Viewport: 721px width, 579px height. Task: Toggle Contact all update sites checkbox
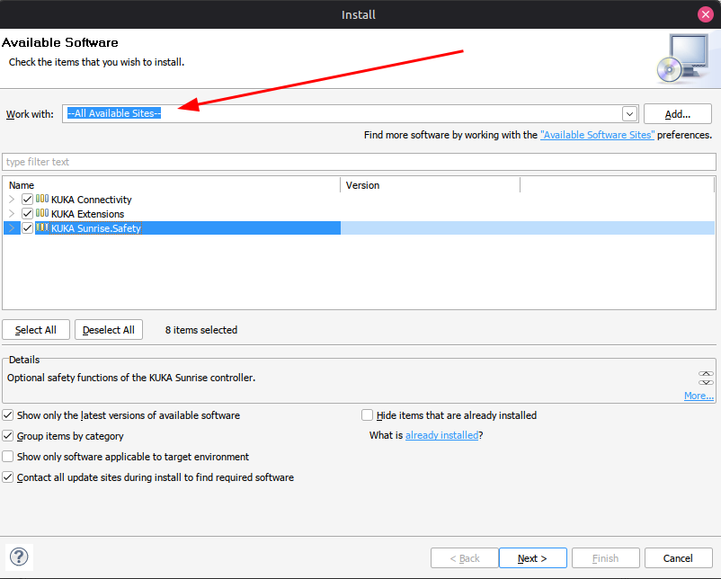(x=8, y=477)
